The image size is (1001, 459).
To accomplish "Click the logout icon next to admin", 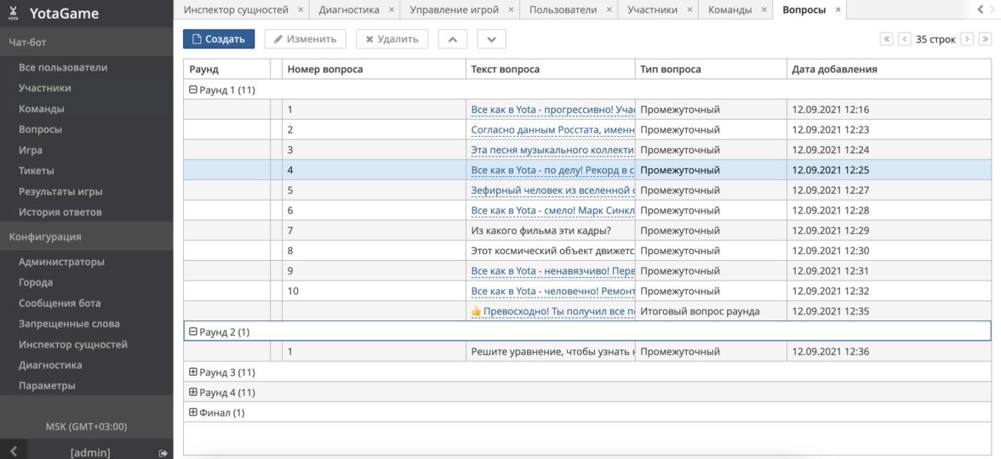I will click(x=163, y=453).
